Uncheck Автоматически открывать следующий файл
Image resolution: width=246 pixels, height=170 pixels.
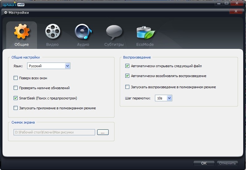[127, 66]
